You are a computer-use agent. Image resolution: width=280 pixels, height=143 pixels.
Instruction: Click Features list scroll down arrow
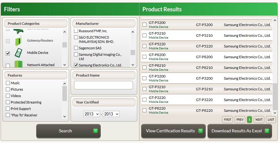(65, 116)
